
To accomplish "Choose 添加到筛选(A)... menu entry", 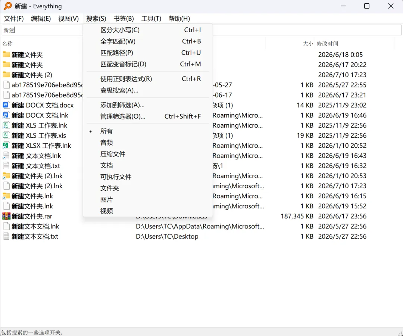I will 148,105.
